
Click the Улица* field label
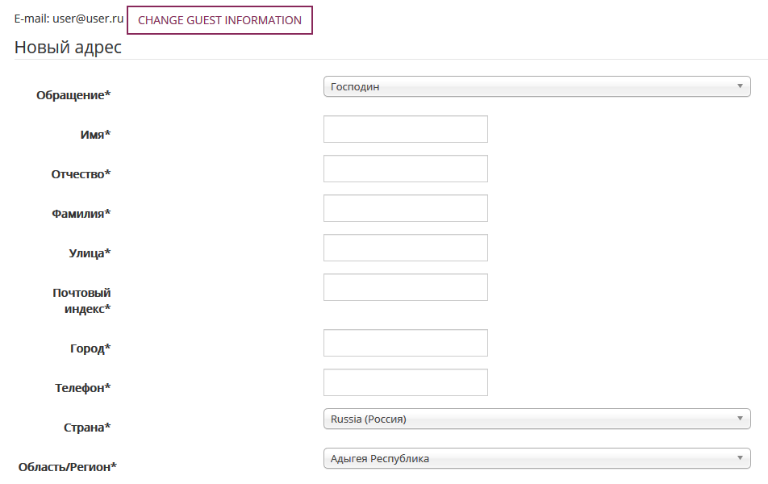(x=90, y=253)
